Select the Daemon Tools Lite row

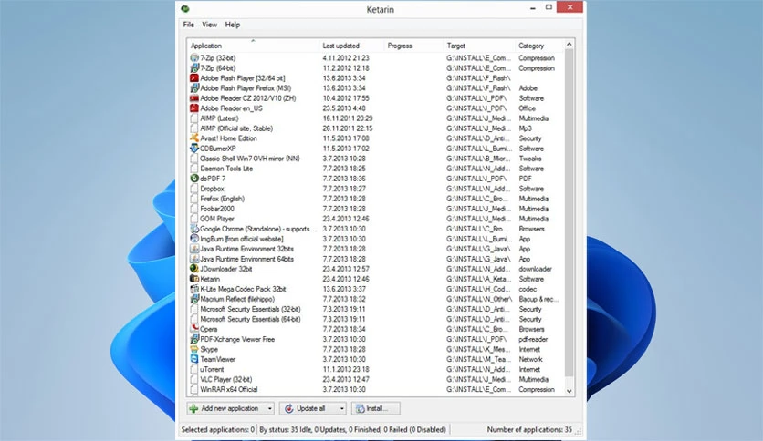tap(376, 169)
